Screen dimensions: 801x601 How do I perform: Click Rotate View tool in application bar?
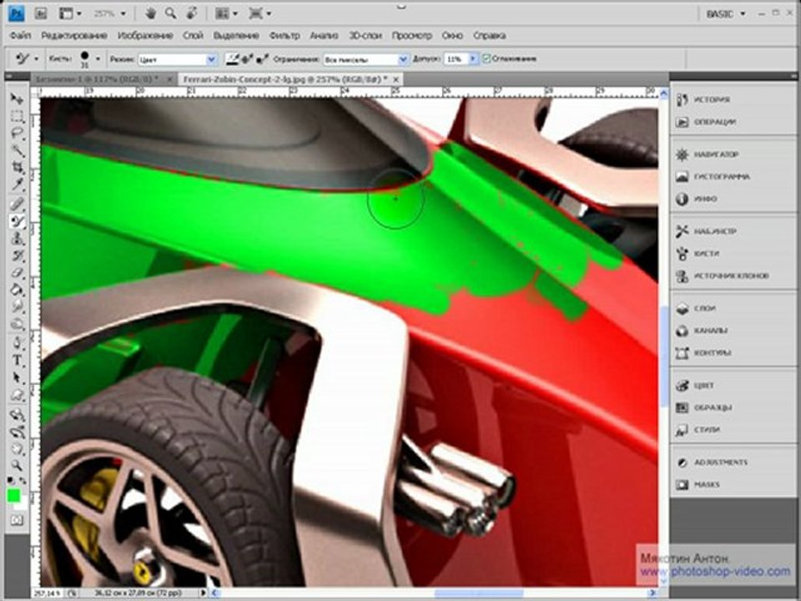tap(192, 14)
